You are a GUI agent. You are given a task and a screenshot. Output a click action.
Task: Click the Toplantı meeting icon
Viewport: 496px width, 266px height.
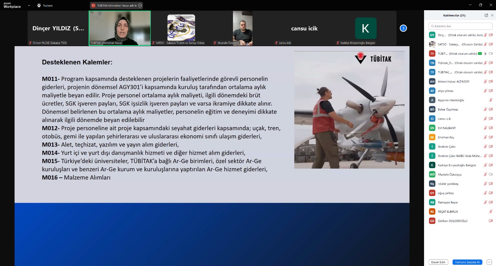(x=39, y=6)
